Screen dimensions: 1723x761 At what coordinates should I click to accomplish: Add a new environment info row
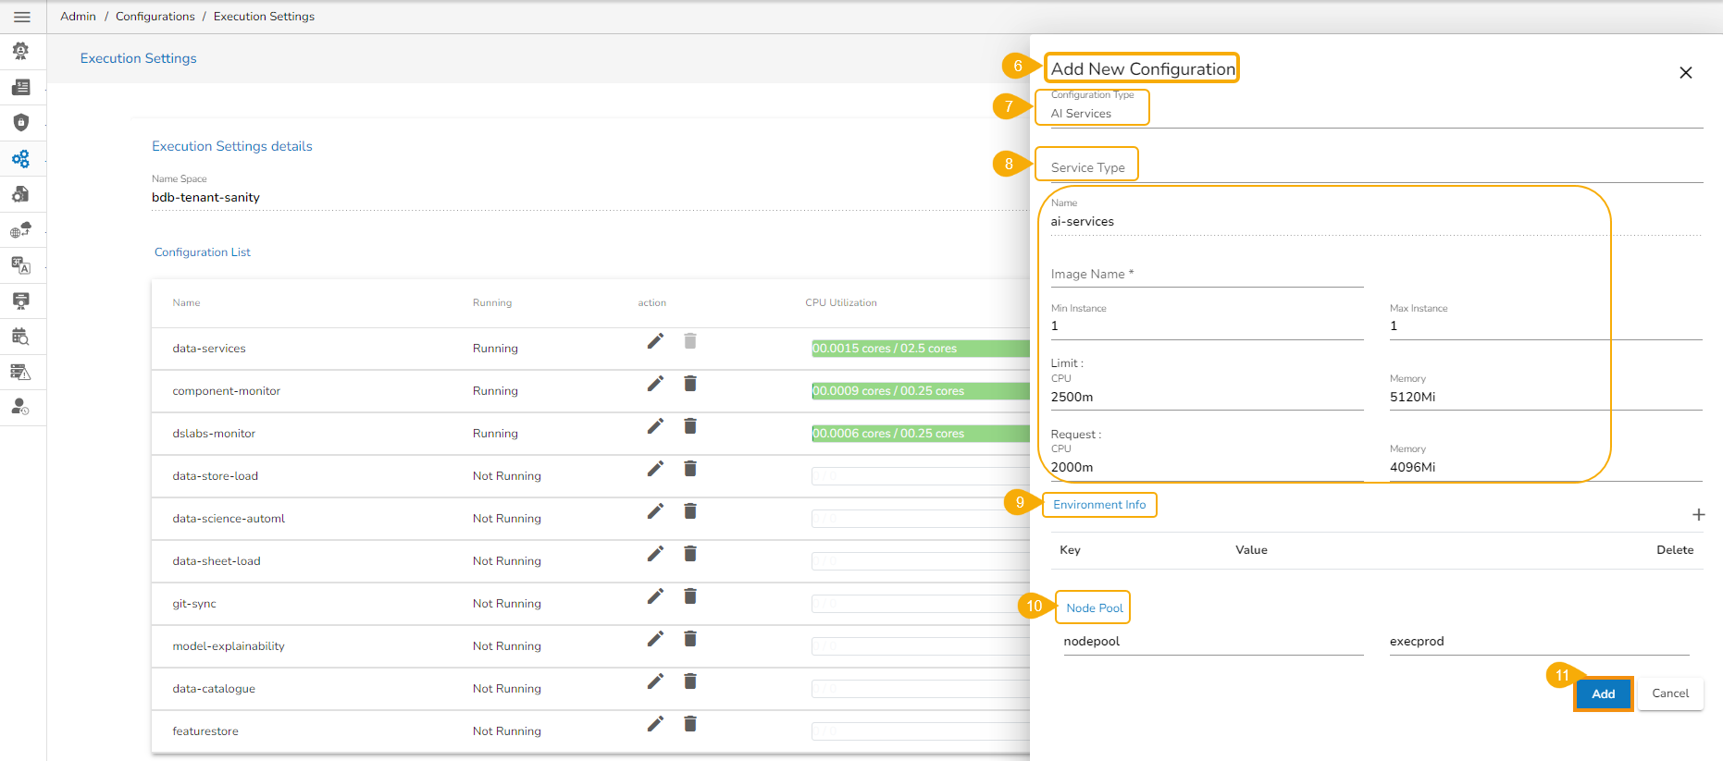tap(1698, 515)
